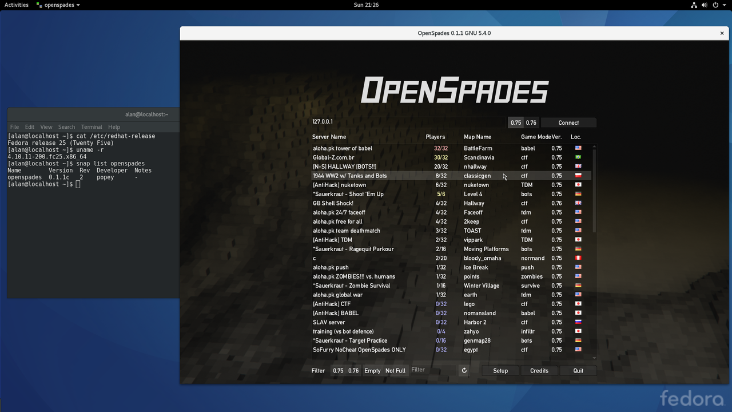
Task: Select the aloha.pk team deathmatch server
Action: pyautogui.click(x=451, y=231)
